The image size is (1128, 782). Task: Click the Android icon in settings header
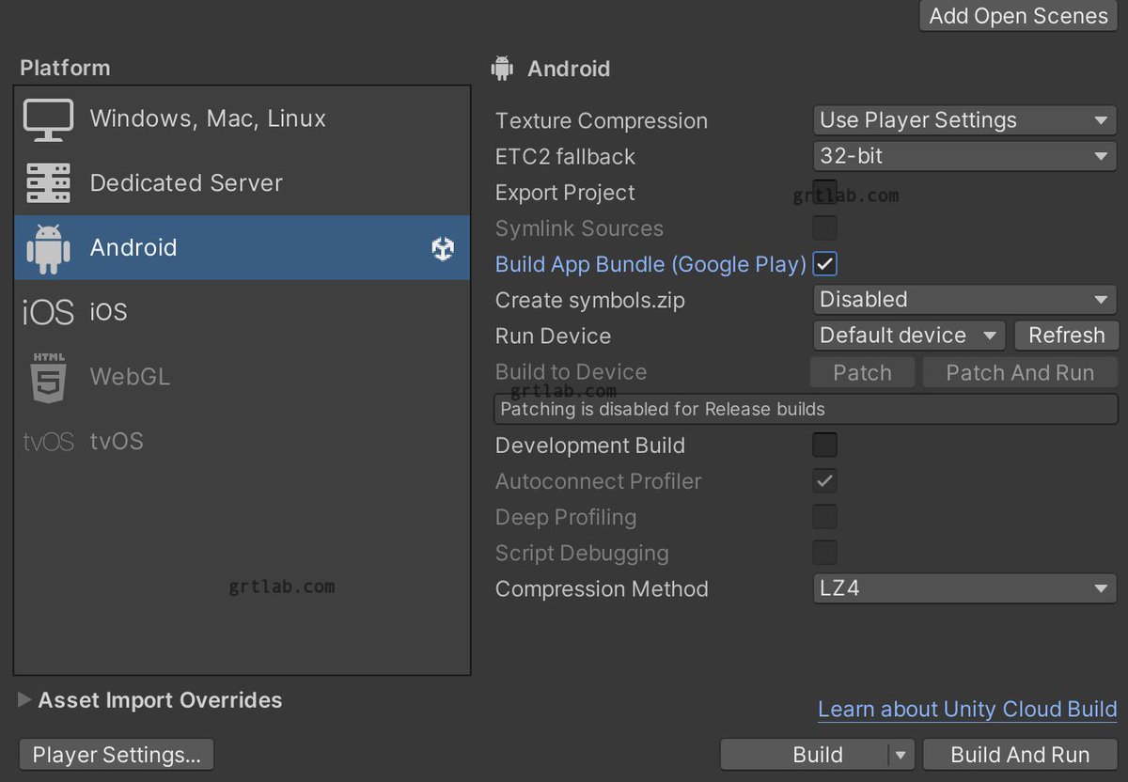503,69
